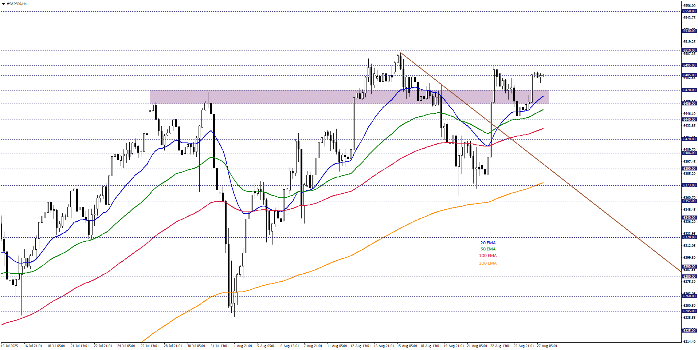The height and width of the screenshot is (350, 698).
Task: Click the #S&P500,H4 symbol label
Action: (x=17, y=4)
